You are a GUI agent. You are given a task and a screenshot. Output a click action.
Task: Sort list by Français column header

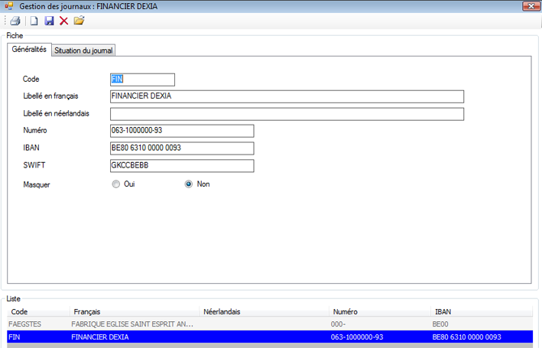click(x=135, y=312)
